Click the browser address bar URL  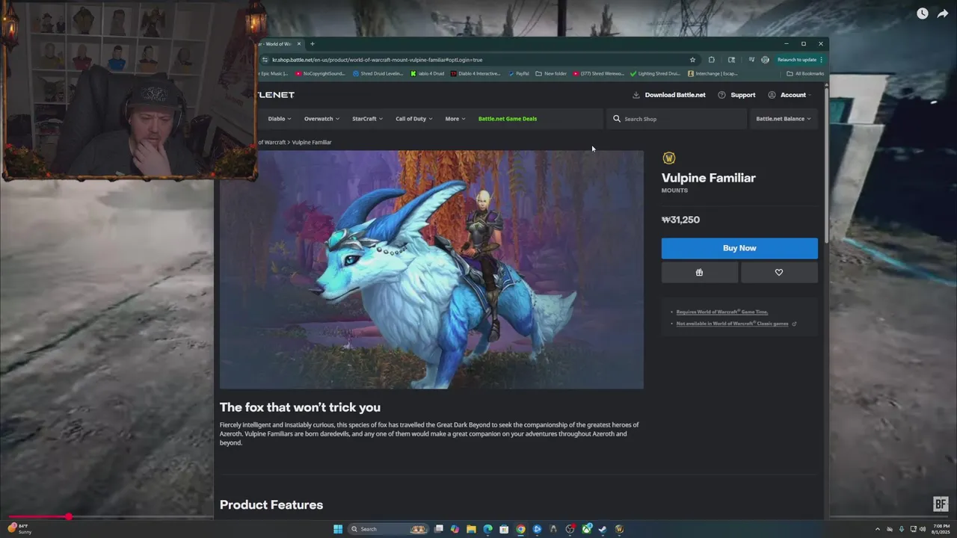378,60
